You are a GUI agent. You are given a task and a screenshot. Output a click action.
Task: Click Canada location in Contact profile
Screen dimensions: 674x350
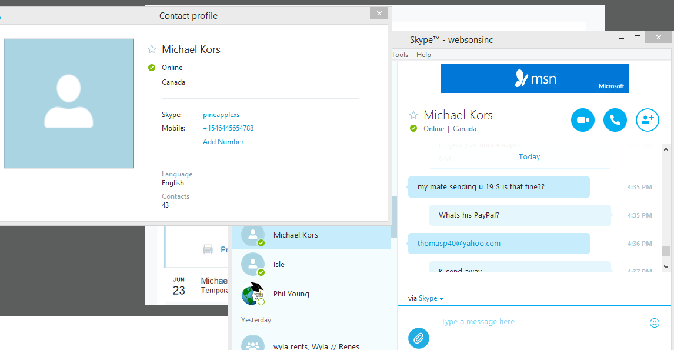point(173,82)
